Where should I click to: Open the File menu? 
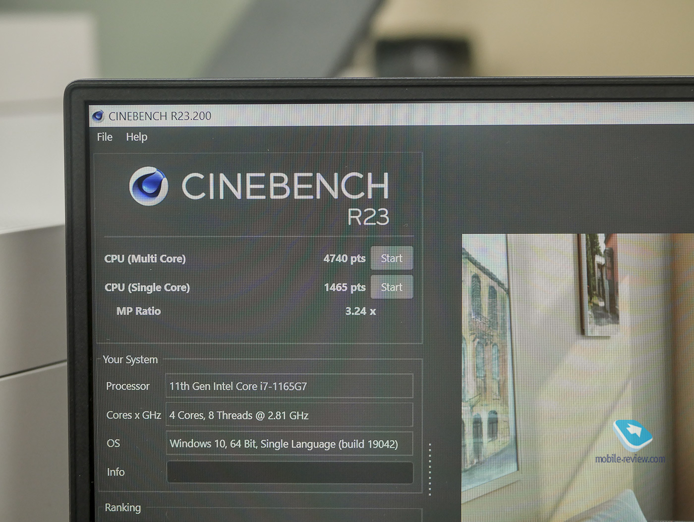(x=105, y=137)
